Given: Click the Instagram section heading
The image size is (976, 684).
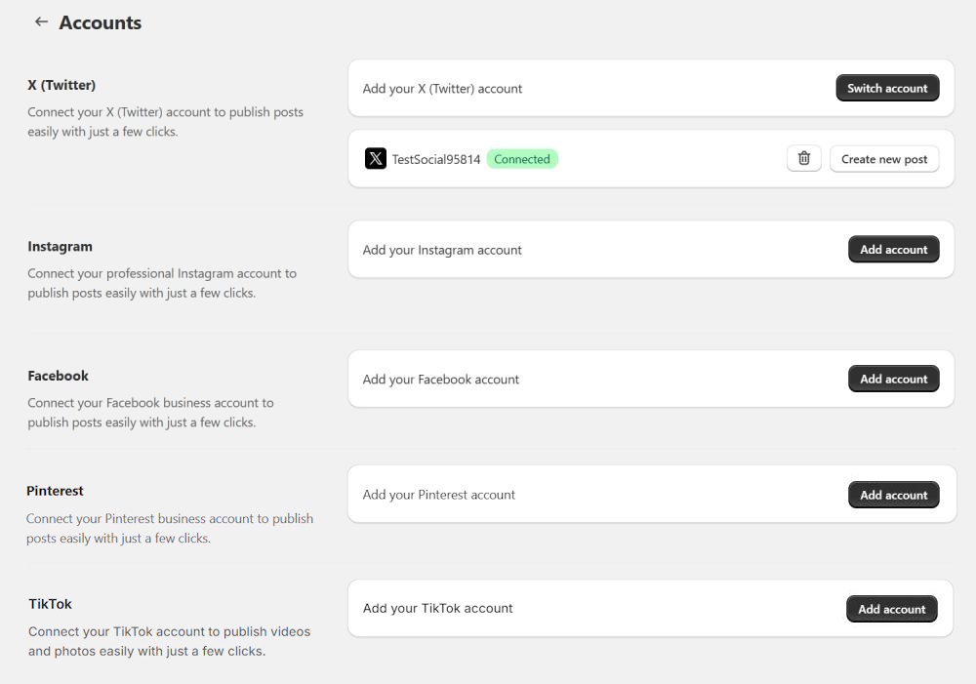Looking at the screenshot, I should [60, 247].
